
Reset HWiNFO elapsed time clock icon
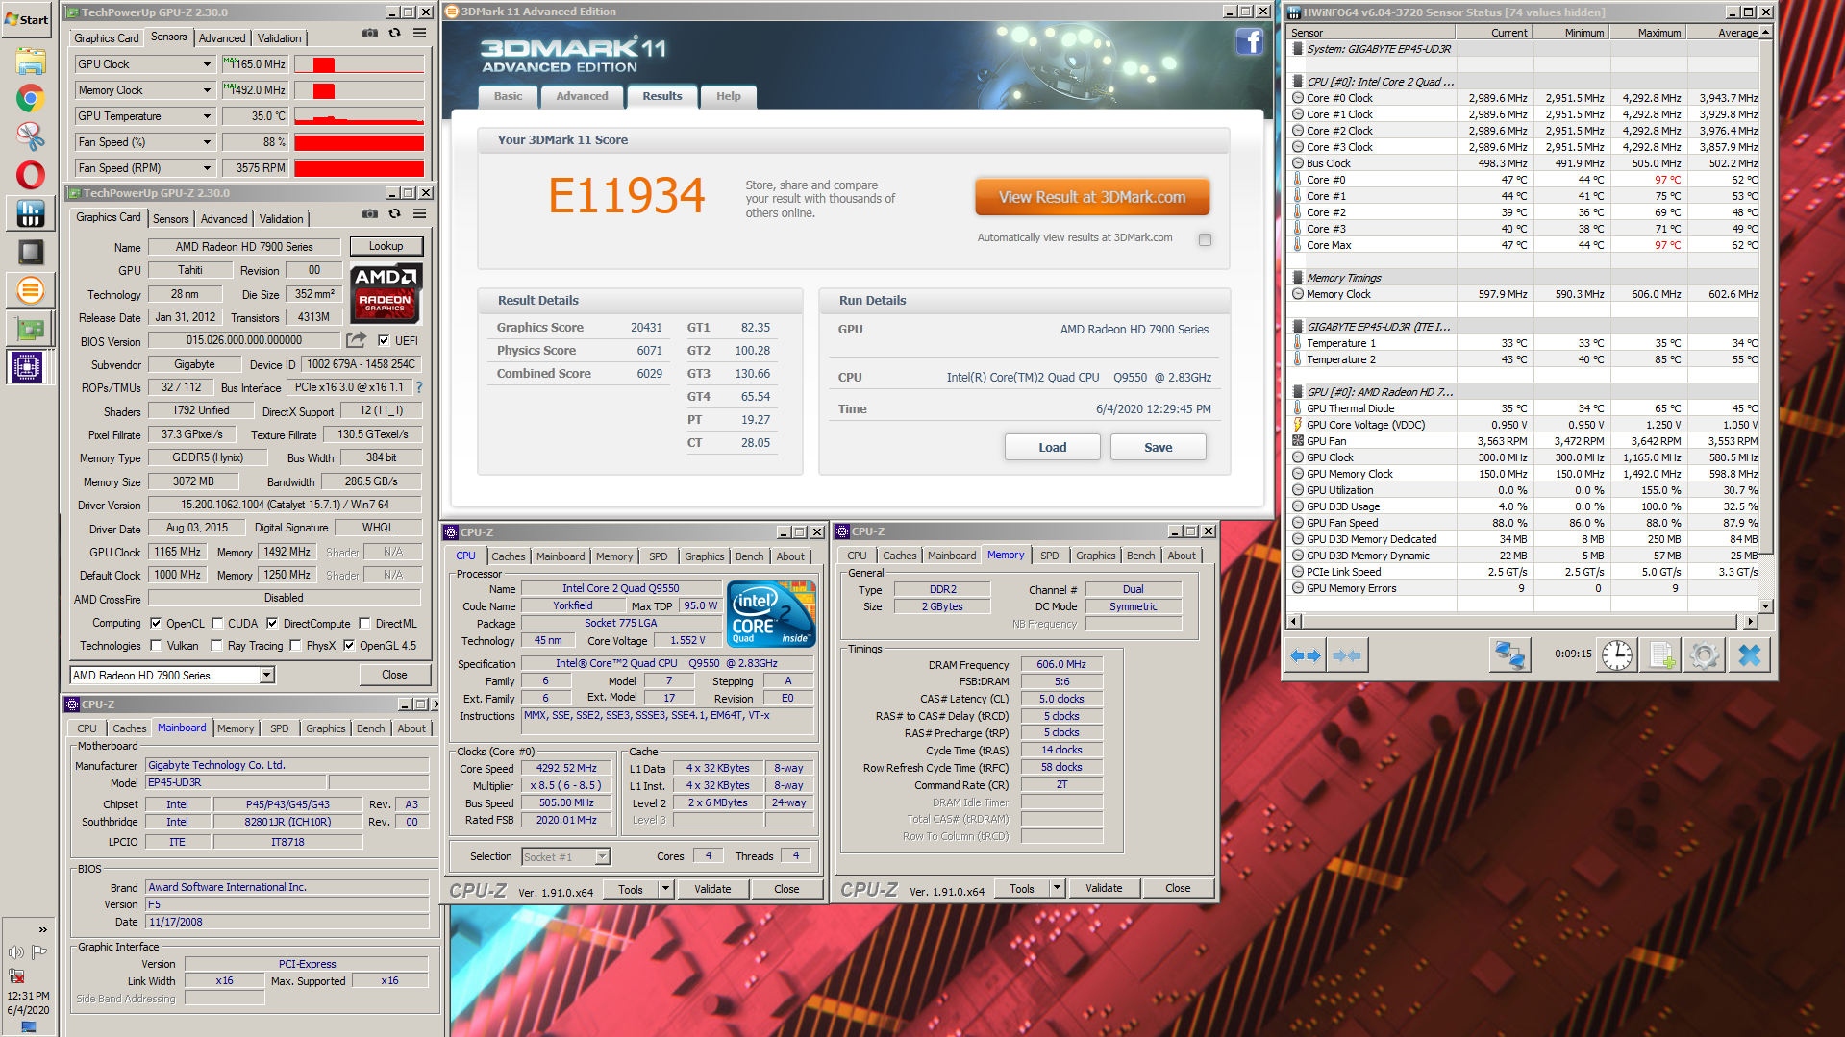[1617, 655]
